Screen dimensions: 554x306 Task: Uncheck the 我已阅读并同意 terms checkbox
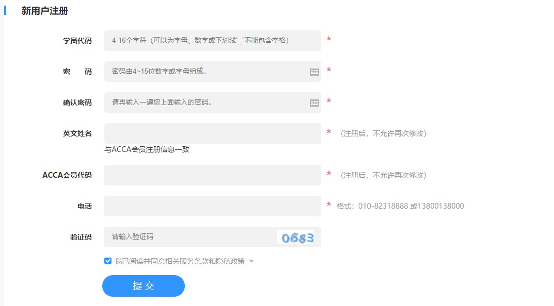[x=108, y=261]
